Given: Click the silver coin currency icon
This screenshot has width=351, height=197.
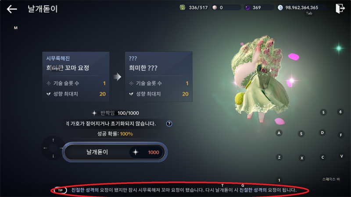Looking at the screenshot, I should tap(280, 7).
